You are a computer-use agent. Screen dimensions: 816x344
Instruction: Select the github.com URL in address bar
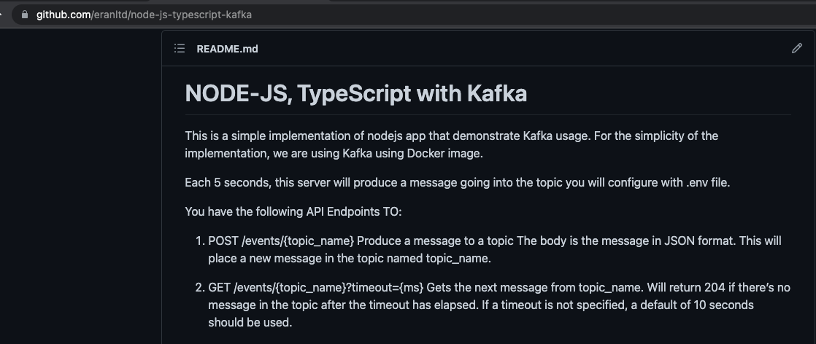[x=144, y=15]
